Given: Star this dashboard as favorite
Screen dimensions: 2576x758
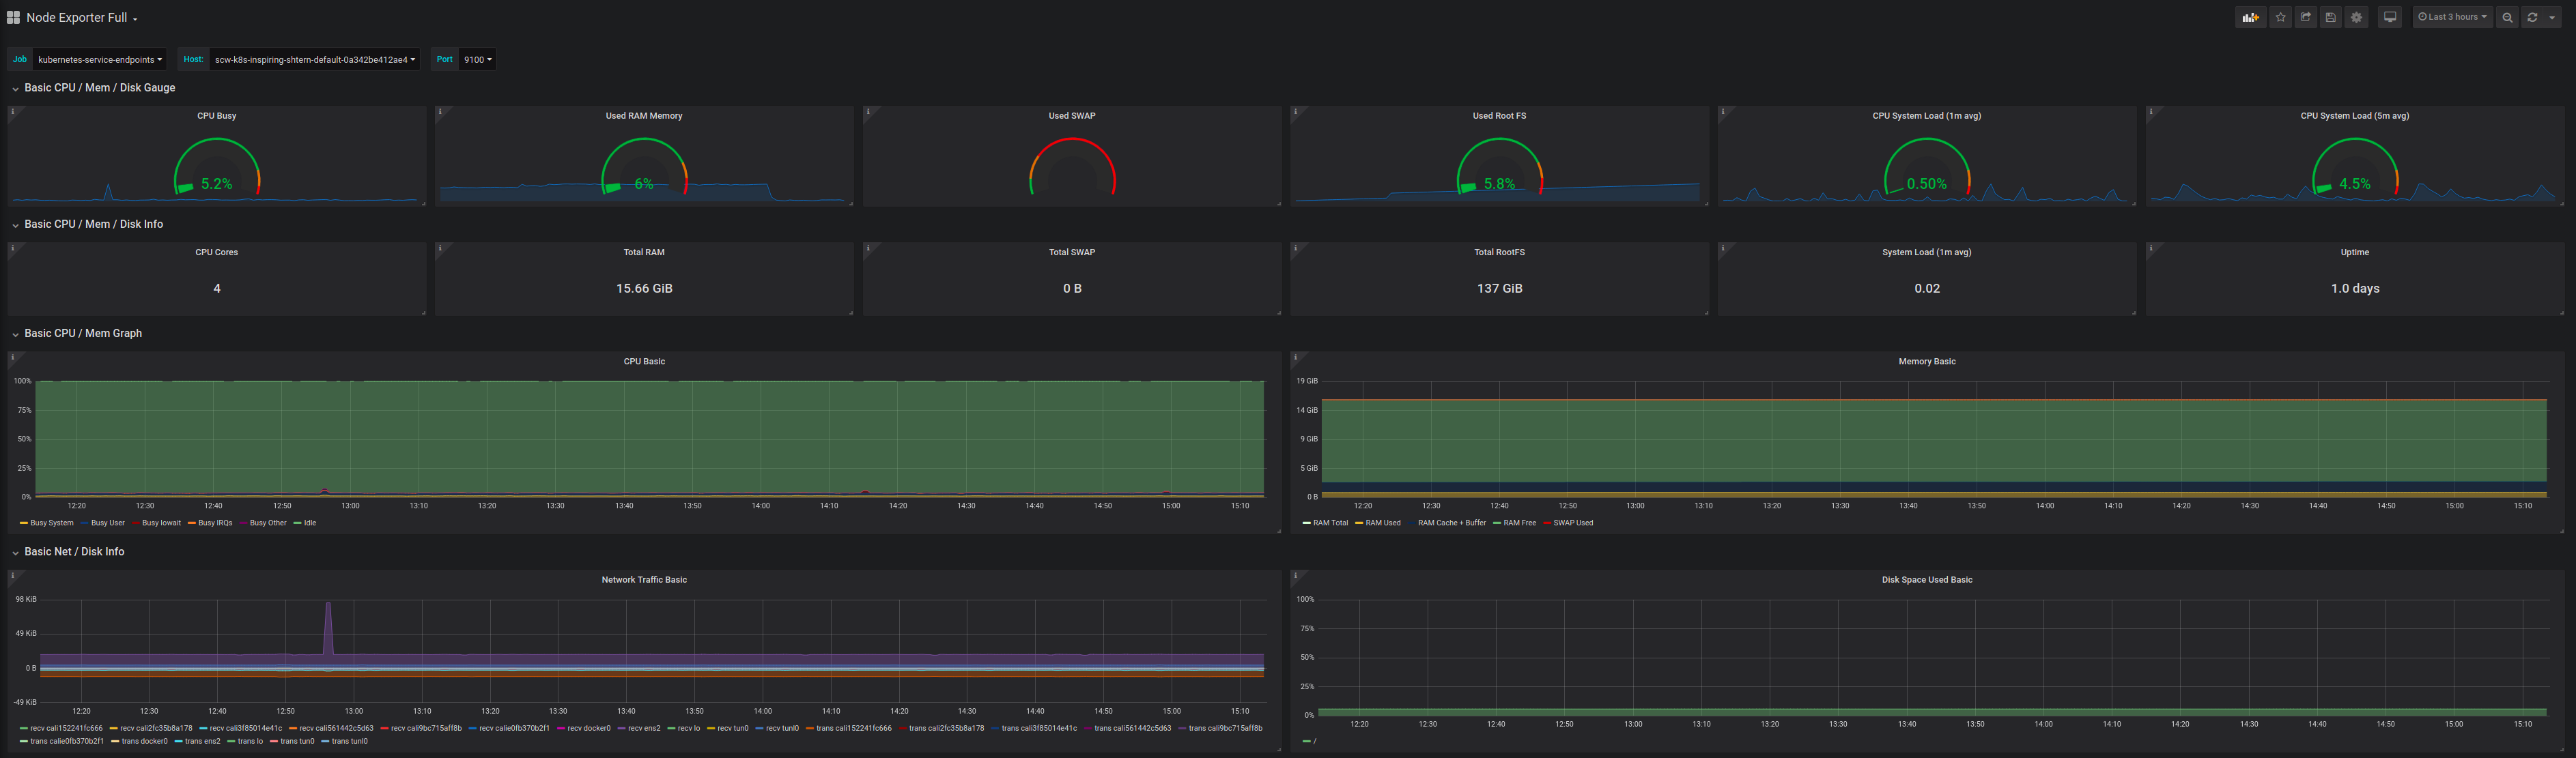Looking at the screenshot, I should point(2281,17).
